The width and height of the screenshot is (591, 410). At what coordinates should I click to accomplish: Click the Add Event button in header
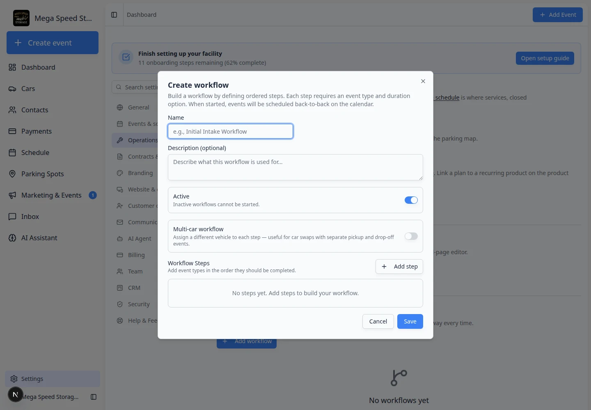(x=558, y=15)
